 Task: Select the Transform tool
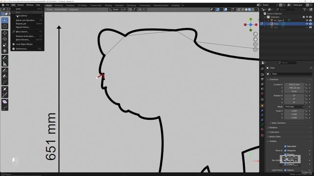[5, 51]
